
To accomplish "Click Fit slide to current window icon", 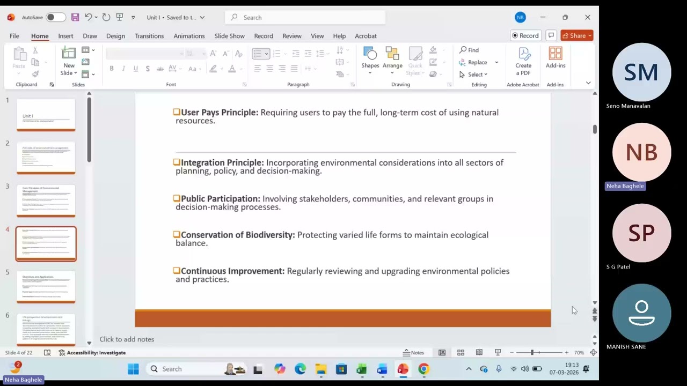I will (593, 352).
